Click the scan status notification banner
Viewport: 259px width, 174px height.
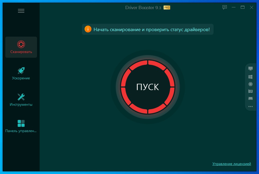pyautogui.click(x=147, y=29)
